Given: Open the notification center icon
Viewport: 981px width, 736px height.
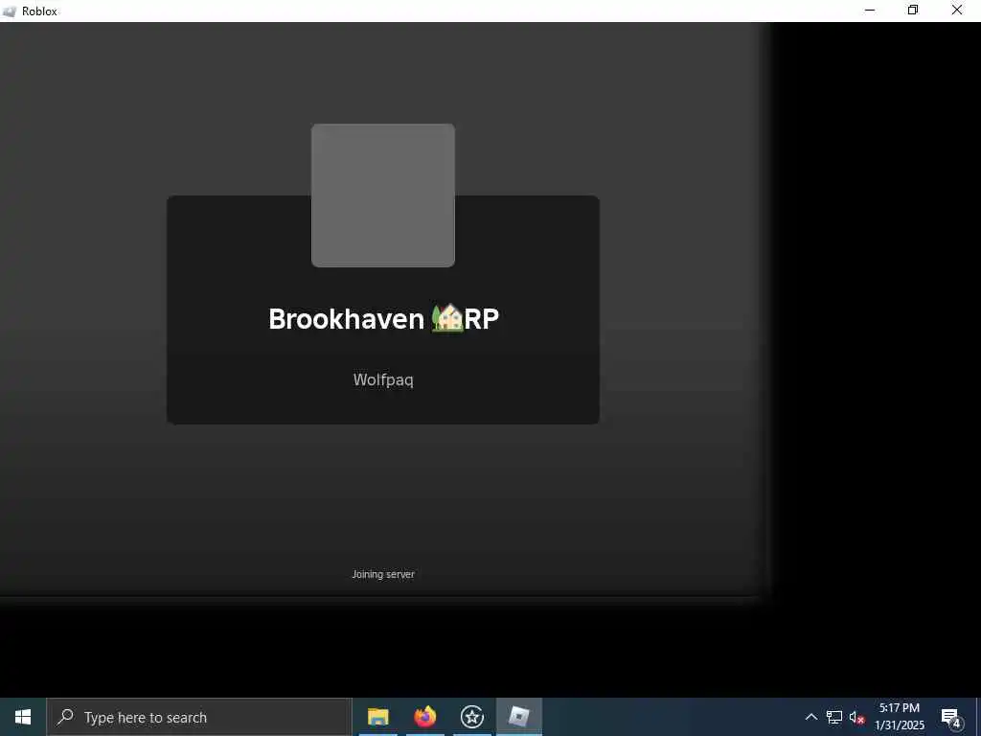Looking at the screenshot, I should tap(951, 718).
